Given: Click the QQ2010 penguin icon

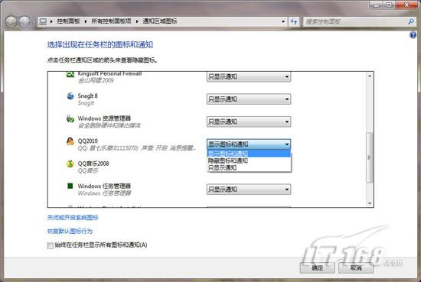Looking at the screenshot, I should click(70, 141).
